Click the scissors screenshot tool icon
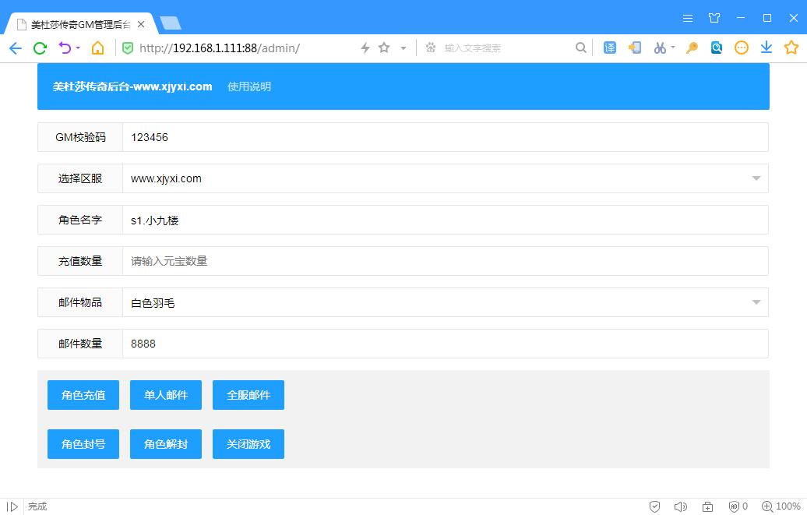Viewport: 807px width, 515px height. coord(660,48)
